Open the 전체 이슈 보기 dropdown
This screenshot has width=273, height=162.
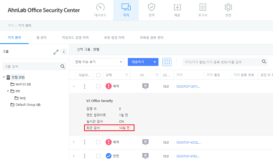pos(99,62)
